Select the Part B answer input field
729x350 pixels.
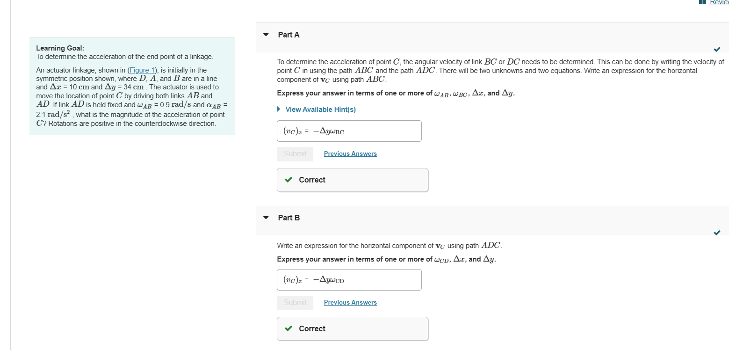[x=349, y=279]
